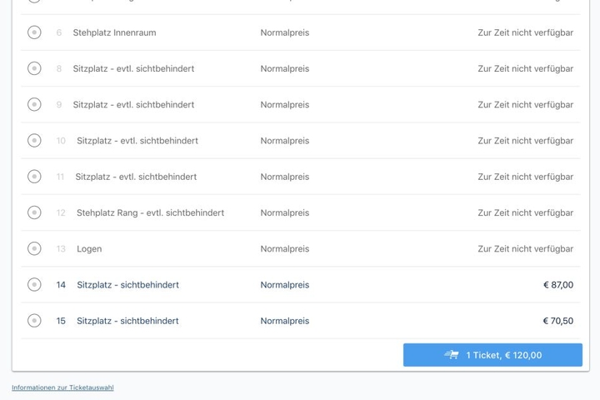Click category 15 'Sitzplatz - sichtbehindert' text
This screenshot has height=400, width=600.
pos(127,321)
